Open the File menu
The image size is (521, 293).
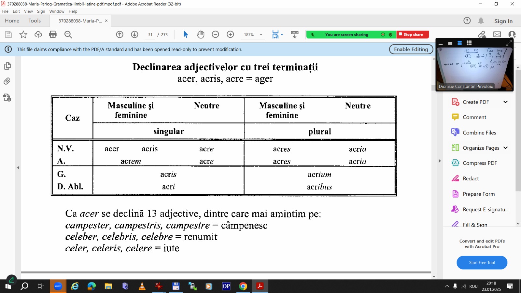(5, 11)
